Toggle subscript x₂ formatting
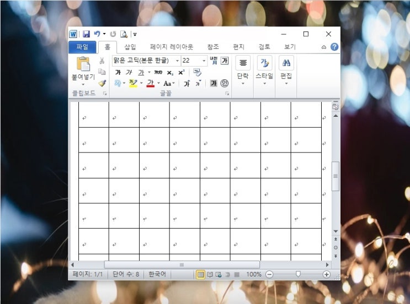410x304 pixels. click(x=170, y=73)
